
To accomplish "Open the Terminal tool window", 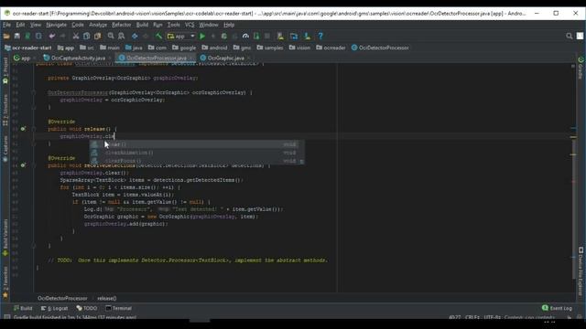I will [x=118, y=308].
